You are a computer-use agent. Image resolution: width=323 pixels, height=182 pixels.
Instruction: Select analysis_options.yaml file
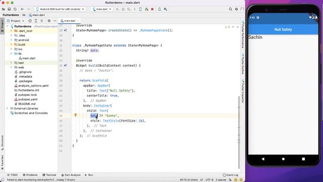click(x=31, y=85)
